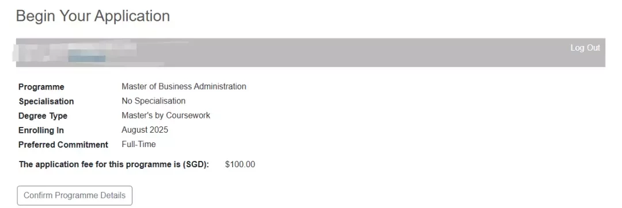Select the August 2025 intake value
This screenshot has width=622, height=208.
pos(145,130)
